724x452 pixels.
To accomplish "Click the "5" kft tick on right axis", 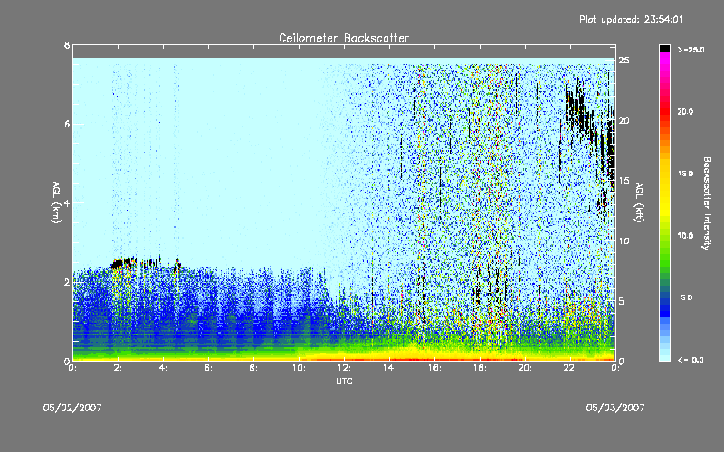I will pos(622,301).
